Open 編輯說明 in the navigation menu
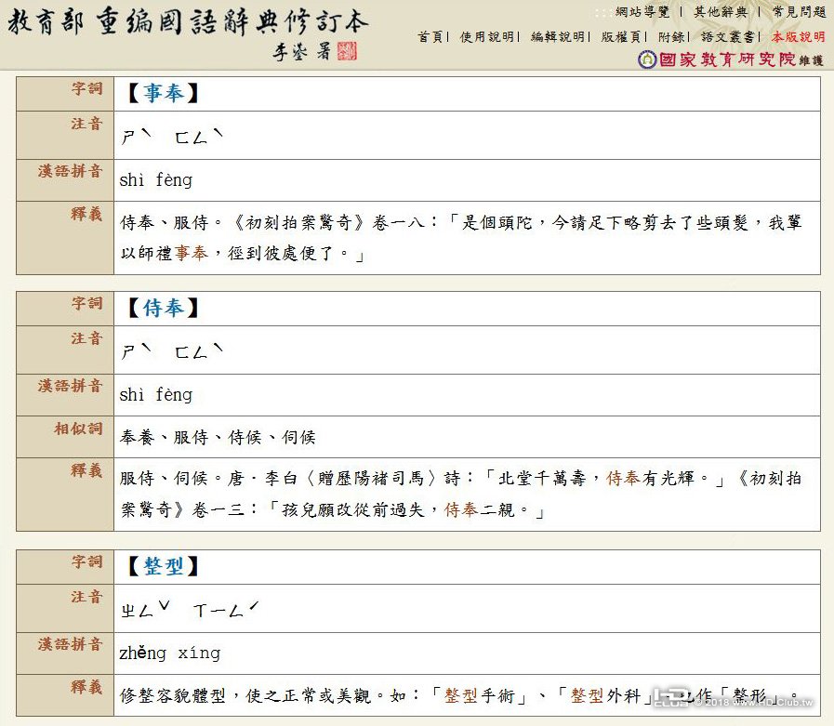Screen dimensions: 834x726 click(558, 36)
